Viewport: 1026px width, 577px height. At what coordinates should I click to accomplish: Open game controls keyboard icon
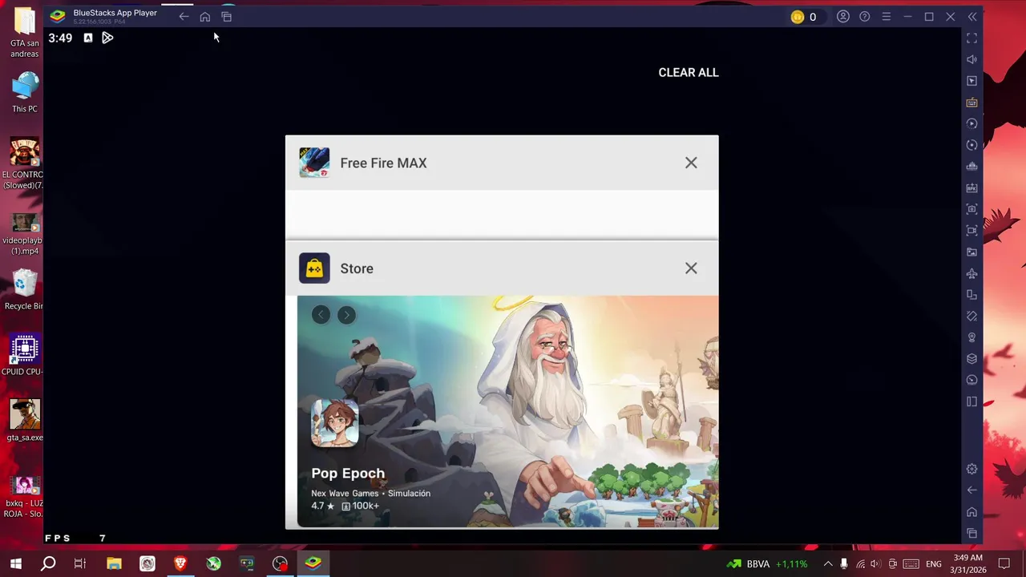point(972,103)
